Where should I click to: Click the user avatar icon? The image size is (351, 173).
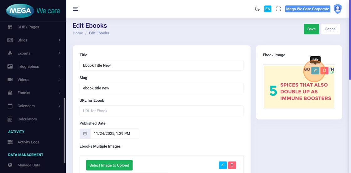[x=338, y=9]
